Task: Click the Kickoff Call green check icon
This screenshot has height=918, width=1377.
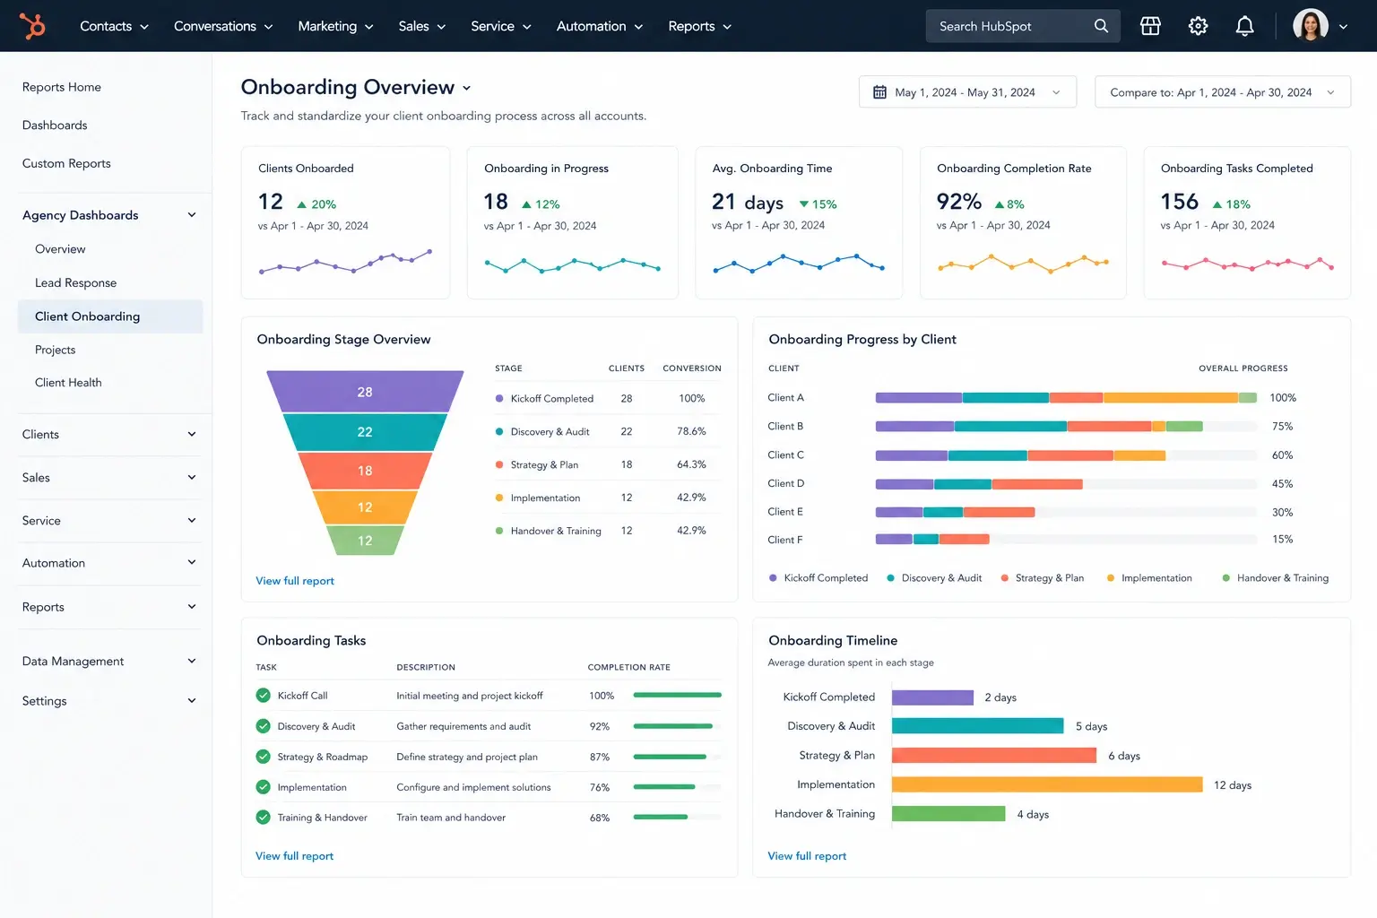Action: click(263, 695)
